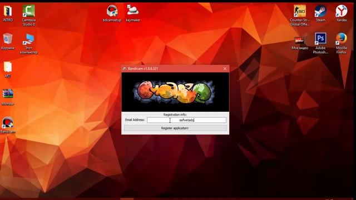Click the graffiti logo banner in dialog
Image resolution: width=356 pixels, height=200 pixels.
(175, 92)
